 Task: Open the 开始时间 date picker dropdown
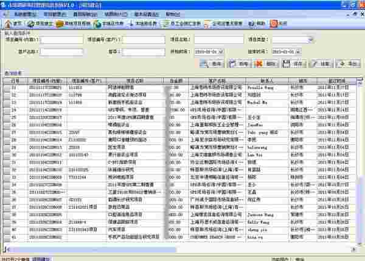(221, 52)
